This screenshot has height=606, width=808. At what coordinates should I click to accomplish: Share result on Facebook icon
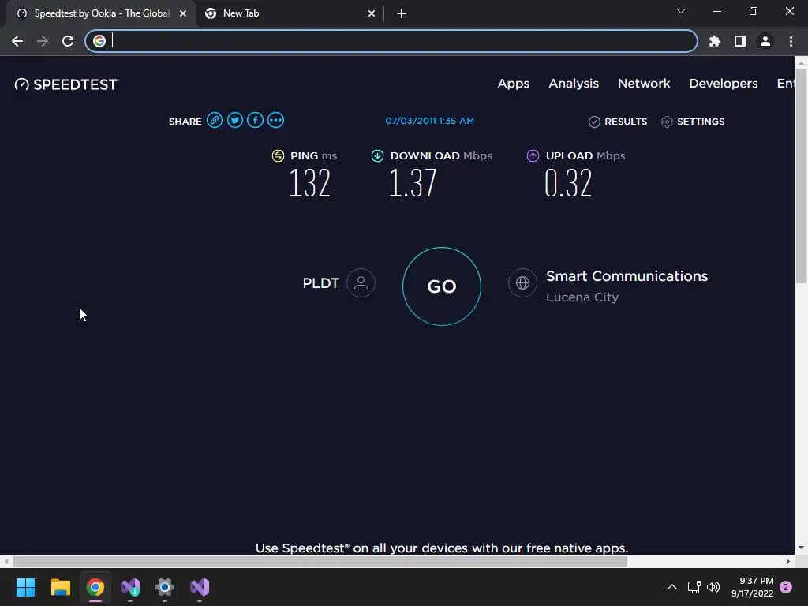[255, 120]
